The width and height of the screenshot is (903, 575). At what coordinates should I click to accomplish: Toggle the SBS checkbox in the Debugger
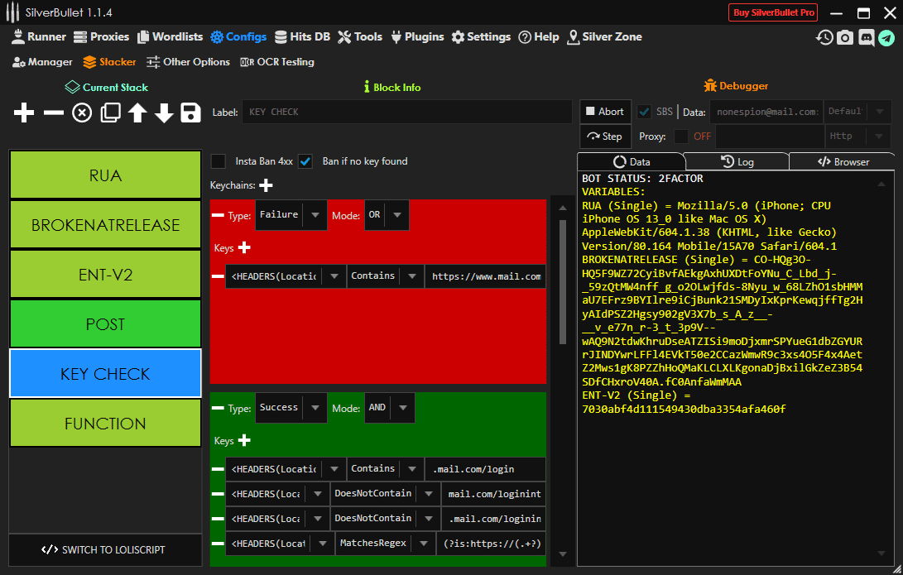(x=644, y=112)
